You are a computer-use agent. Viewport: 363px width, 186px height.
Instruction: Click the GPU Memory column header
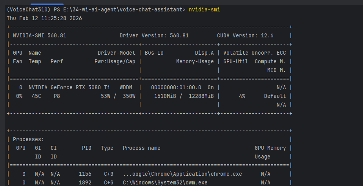tap(270, 148)
